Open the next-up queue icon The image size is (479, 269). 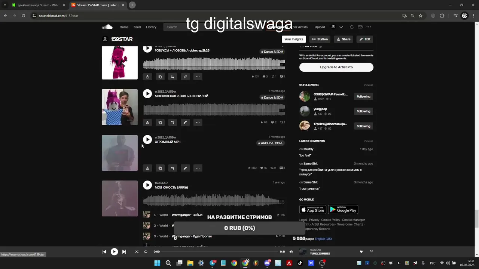[x=372, y=252]
